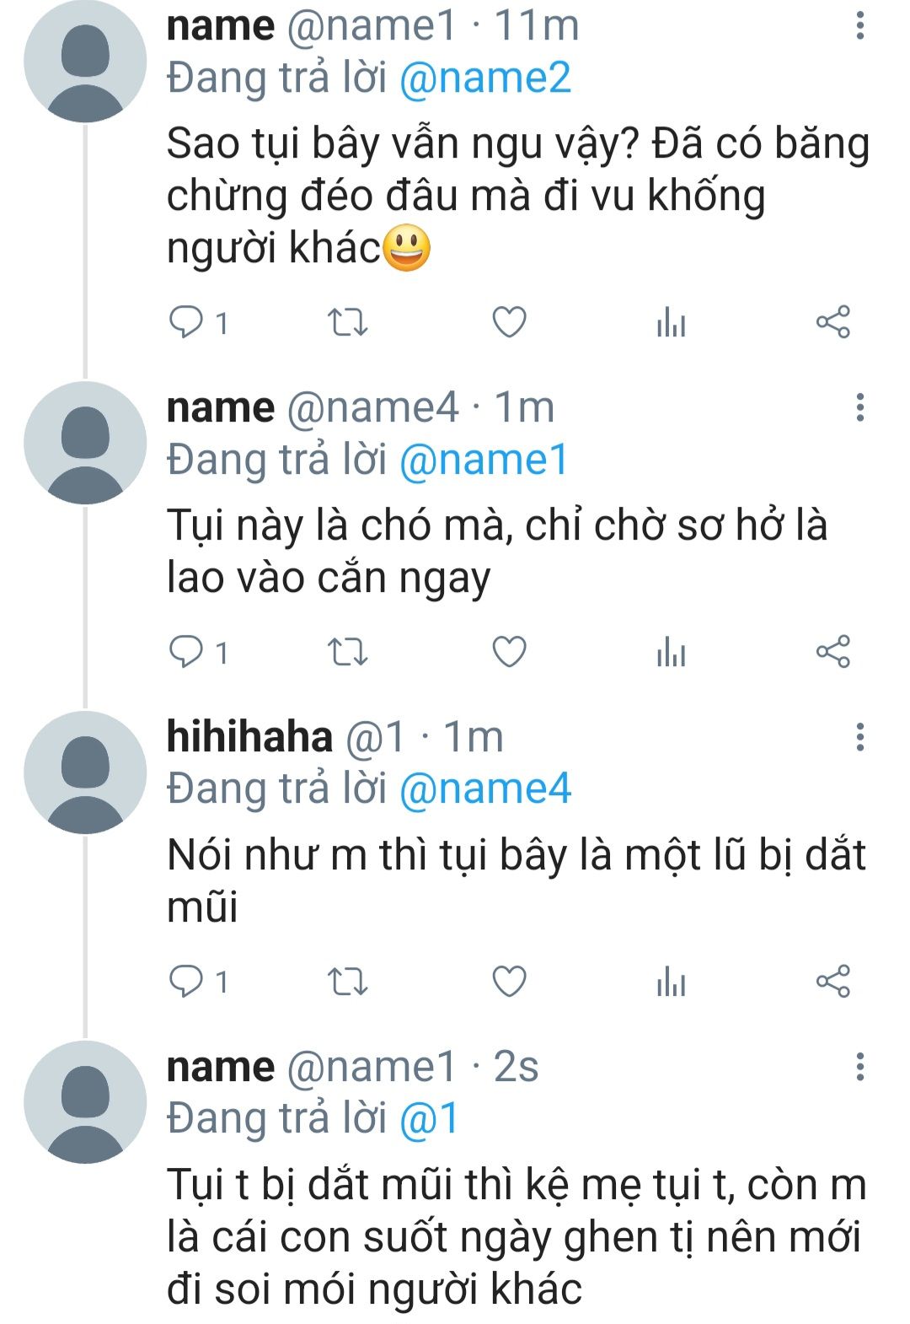Open the @name2 mention link
Screen dimensions: 910x1324
(x=484, y=78)
